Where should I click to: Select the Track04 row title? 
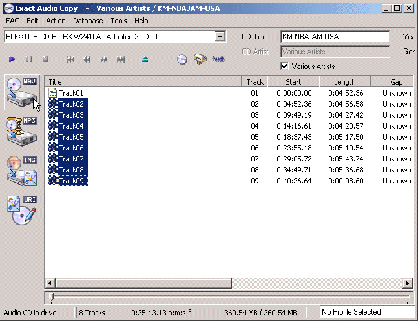pyautogui.click(x=72, y=126)
